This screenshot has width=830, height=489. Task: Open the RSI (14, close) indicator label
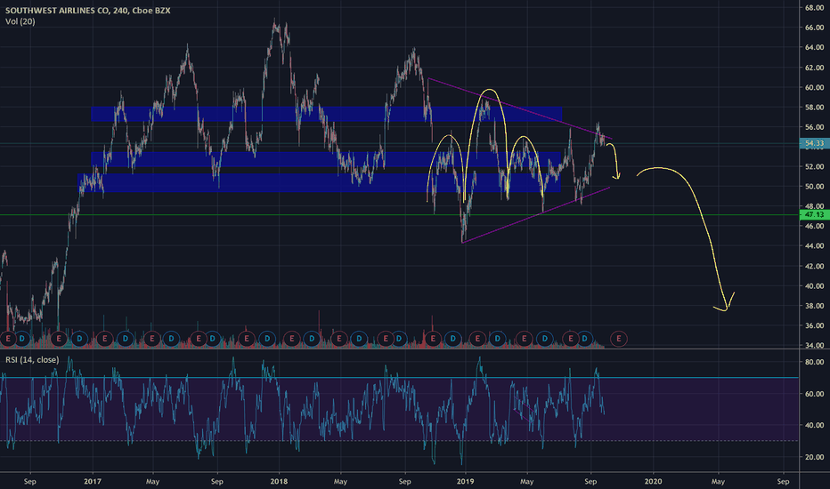click(x=32, y=360)
